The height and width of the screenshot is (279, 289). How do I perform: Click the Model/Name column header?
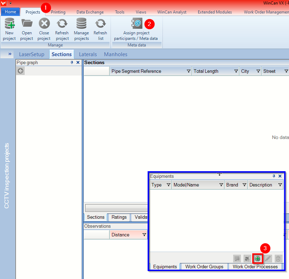[x=198, y=185]
